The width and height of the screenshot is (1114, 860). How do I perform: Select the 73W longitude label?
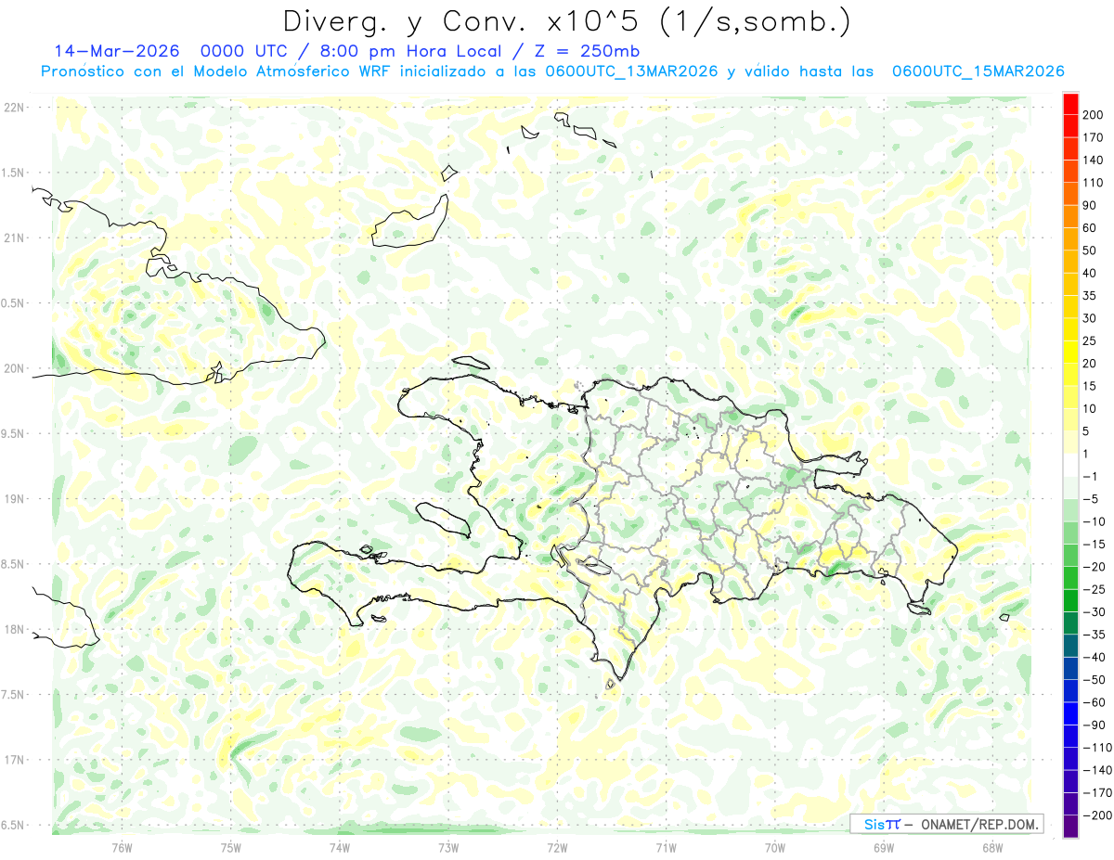pos(448,846)
